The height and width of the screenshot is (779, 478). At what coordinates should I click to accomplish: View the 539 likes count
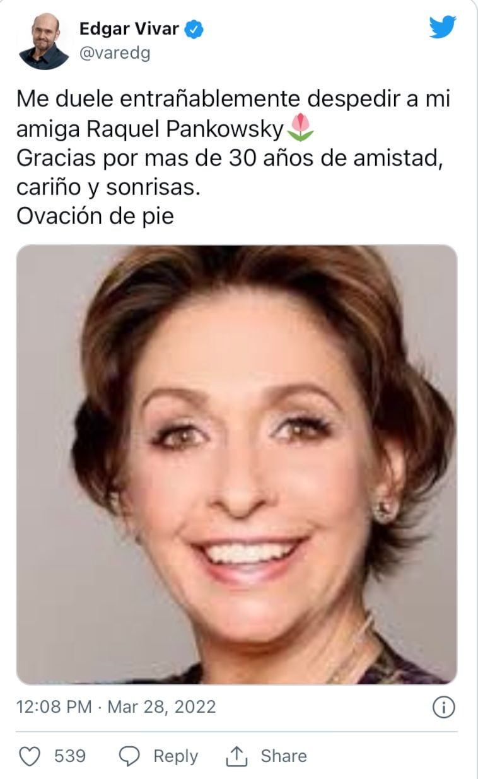pos(70,756)
